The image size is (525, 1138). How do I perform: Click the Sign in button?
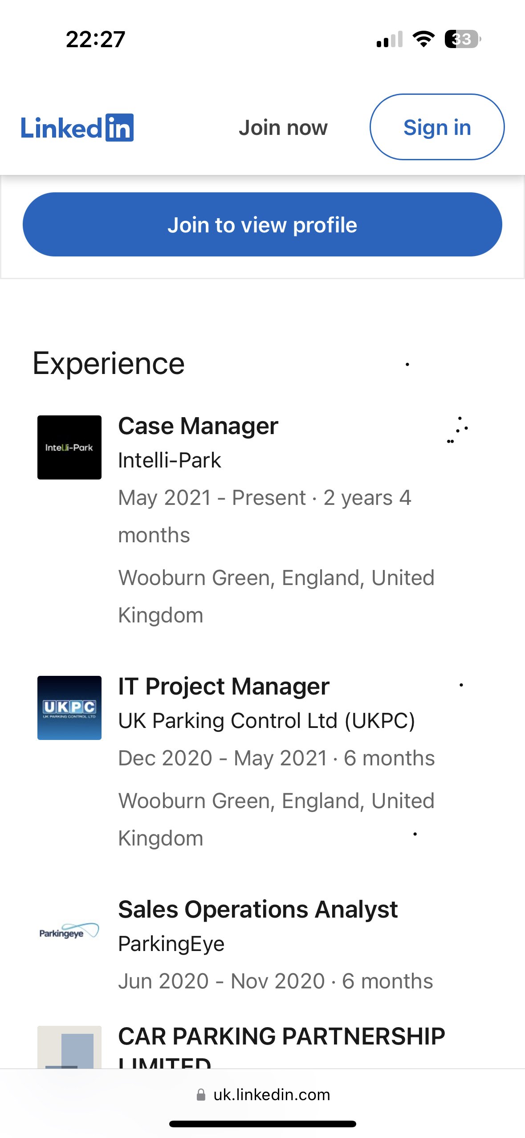437,127
